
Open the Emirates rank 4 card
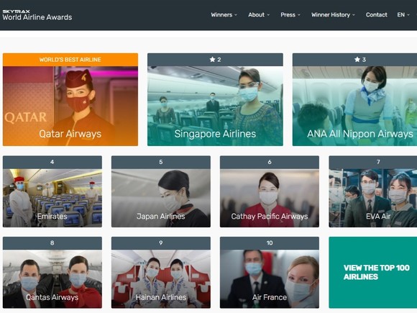(52, 191)
